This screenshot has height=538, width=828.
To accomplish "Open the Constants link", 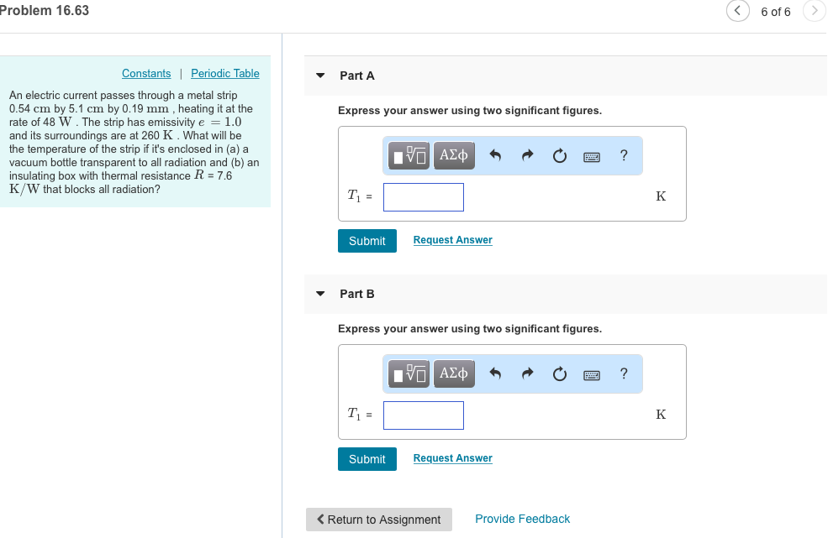I will 145,73.
